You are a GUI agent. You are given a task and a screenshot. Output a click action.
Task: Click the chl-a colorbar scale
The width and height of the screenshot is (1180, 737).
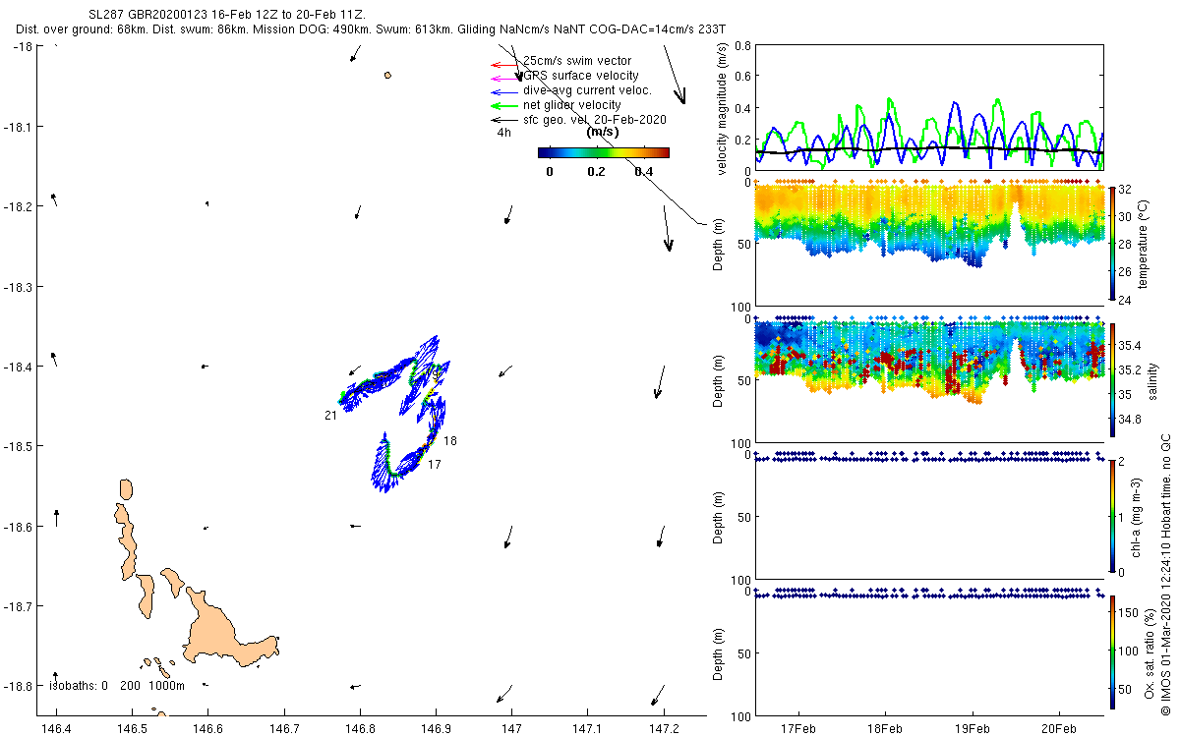point(1112,515)
